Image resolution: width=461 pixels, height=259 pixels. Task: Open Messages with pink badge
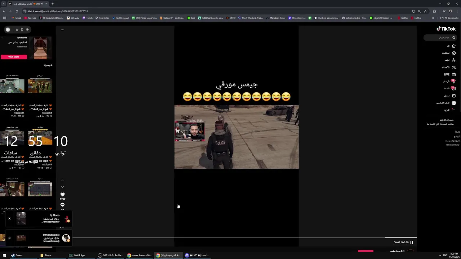tap(453, 81)
